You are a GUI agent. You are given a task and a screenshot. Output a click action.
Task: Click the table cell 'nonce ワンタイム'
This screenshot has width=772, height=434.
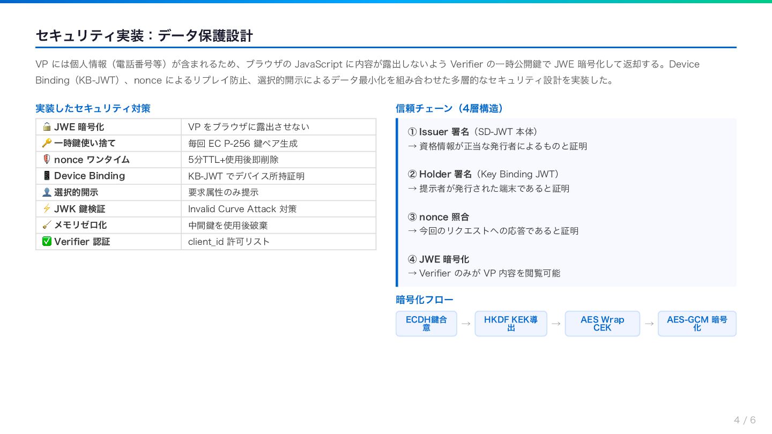tap(109, 160)
